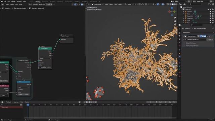Open the Blender logo menu
This screenshot has height=121, width=215.
(2, 1)
